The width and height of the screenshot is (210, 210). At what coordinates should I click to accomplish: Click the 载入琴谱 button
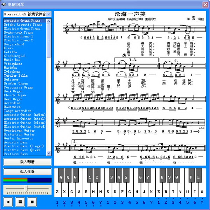pyautogui.click(x=27, y=162)
